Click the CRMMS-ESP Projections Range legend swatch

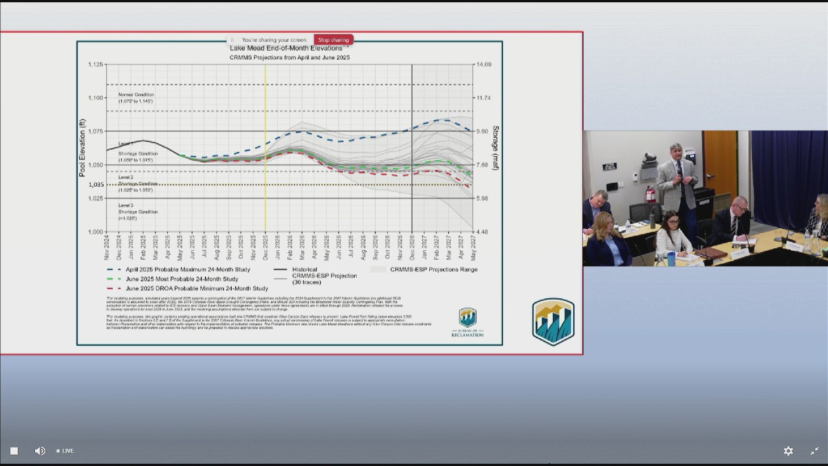[378, 270]
